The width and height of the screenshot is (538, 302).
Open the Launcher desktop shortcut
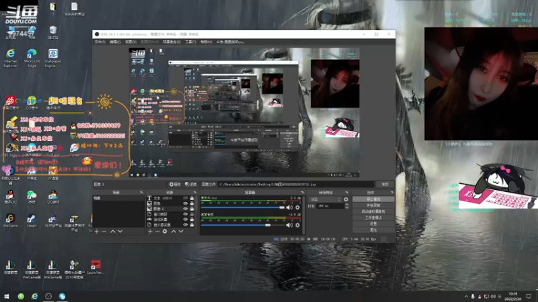coord(95,267)
